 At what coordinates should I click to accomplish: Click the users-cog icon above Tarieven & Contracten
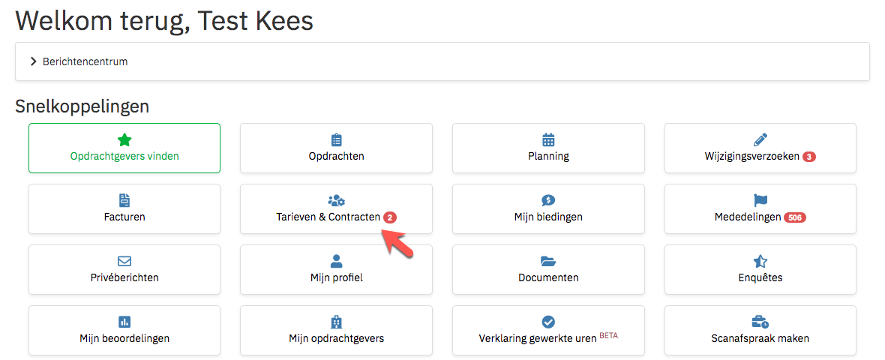click(337, 200)
